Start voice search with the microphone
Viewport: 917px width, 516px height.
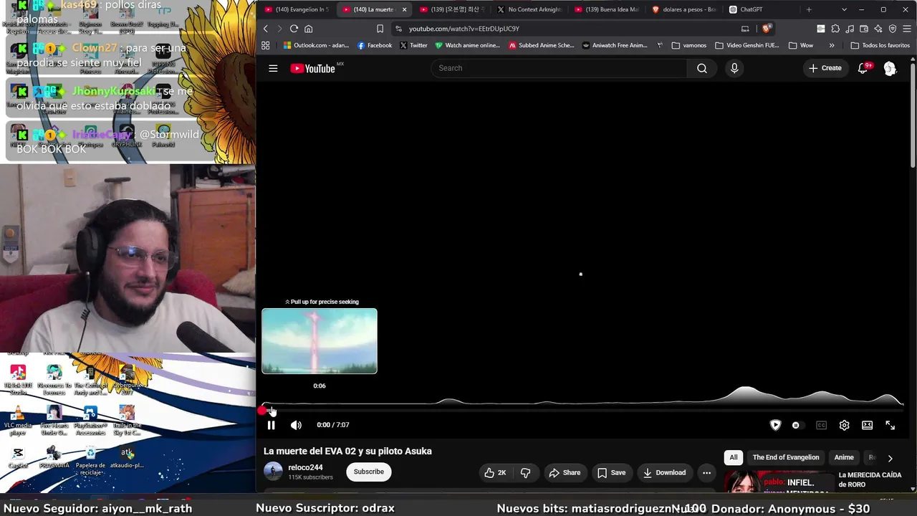tap(734, 68)
